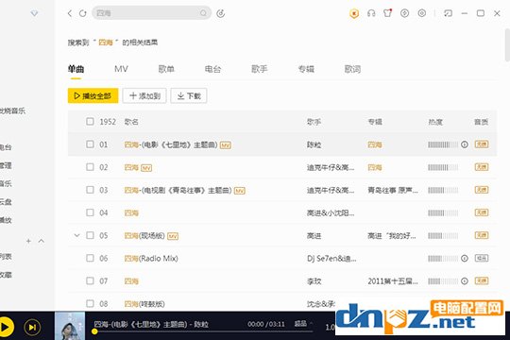510x340 pixels.
Task: Open MV badge on song 02
Action: coord(146,168)
